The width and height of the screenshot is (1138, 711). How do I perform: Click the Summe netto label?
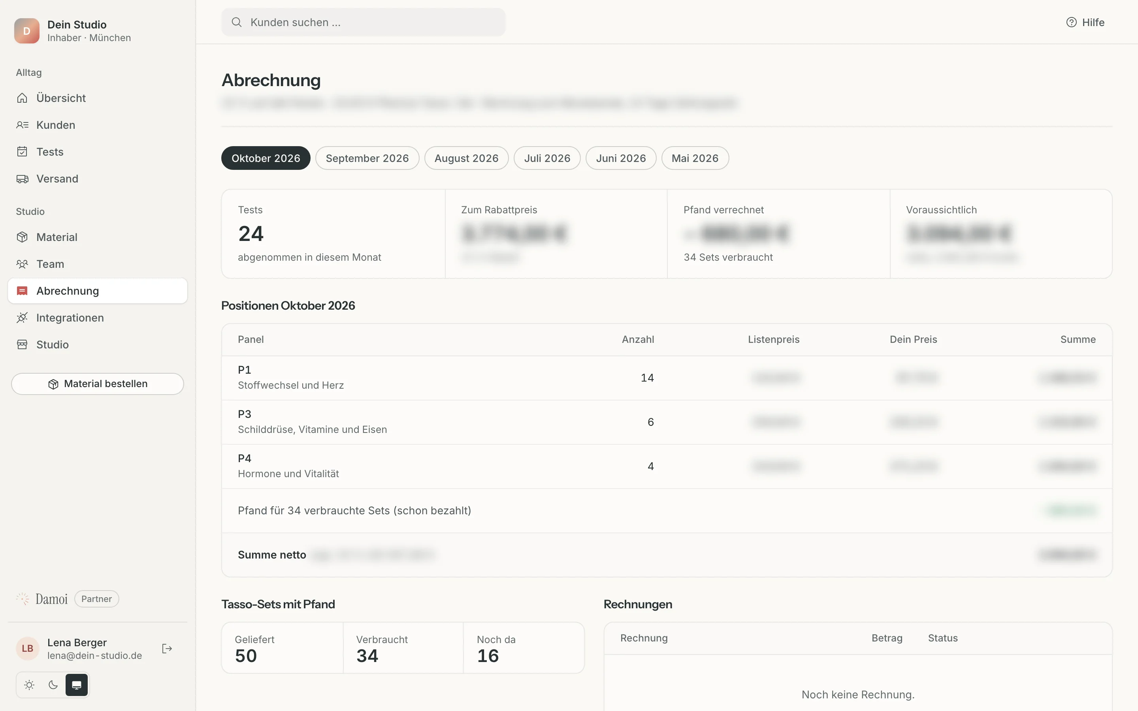coord(272,555)
